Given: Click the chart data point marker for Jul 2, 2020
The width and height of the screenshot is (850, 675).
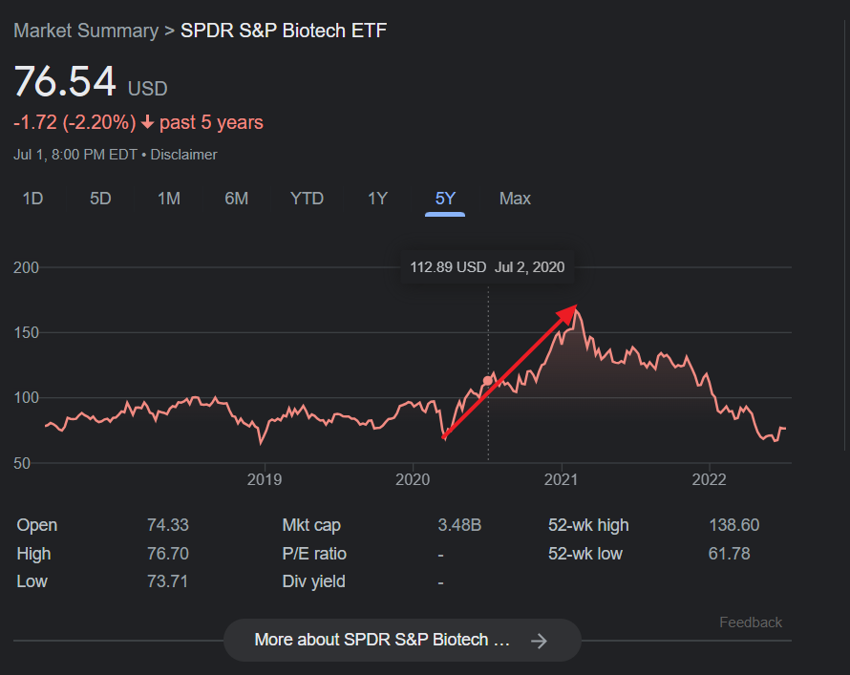Looking at the screenshot, I should pyautogui.click(x=488, y=381).
